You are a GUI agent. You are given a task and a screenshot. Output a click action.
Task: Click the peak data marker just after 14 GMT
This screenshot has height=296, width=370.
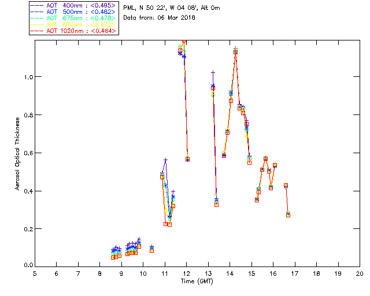click(x=235, y=51)
